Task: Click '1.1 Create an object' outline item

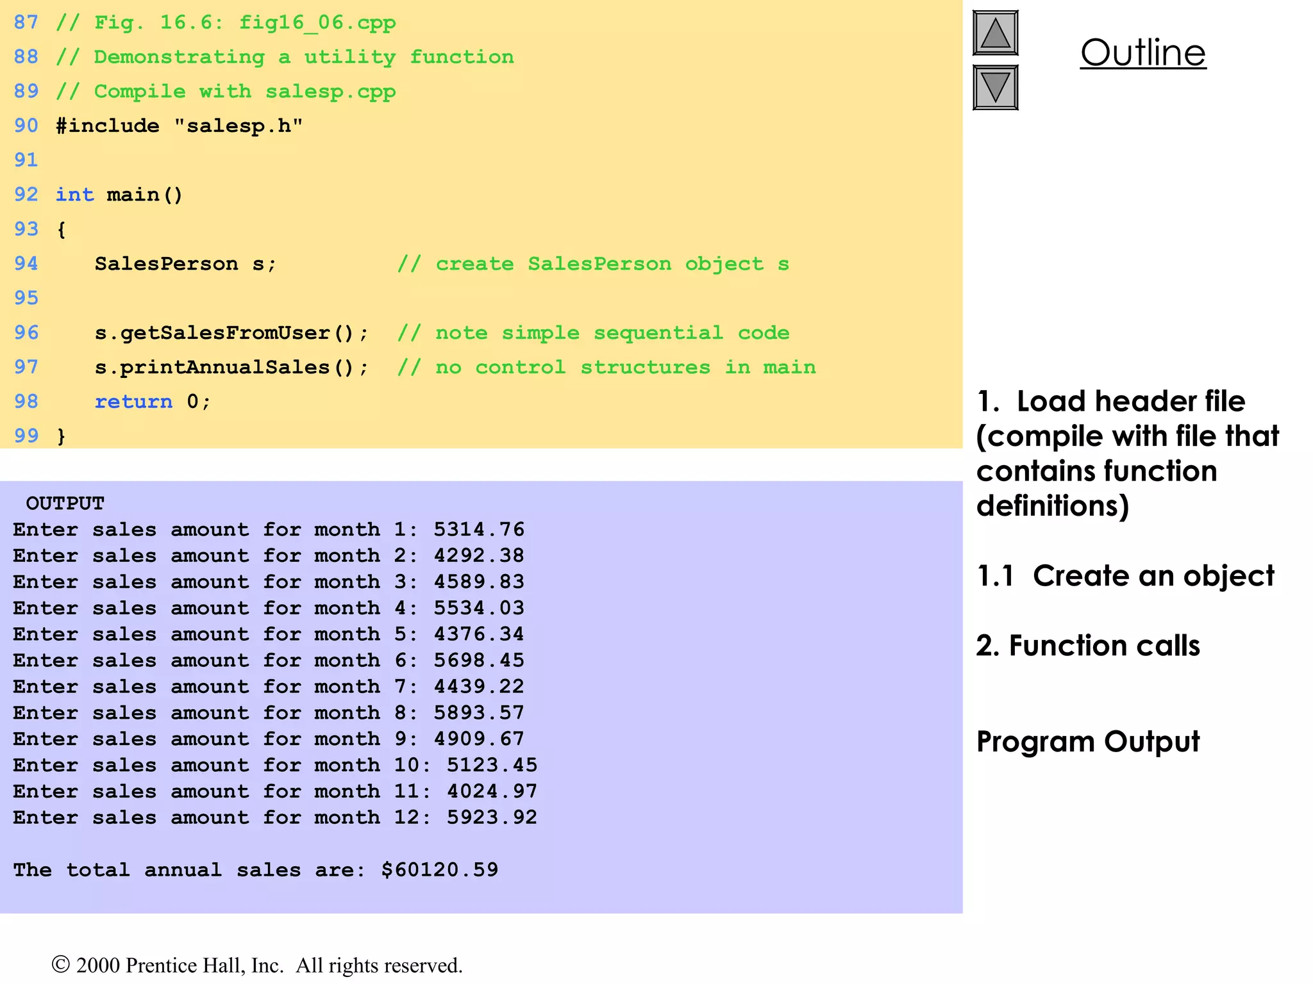Action: point(1125,577)
